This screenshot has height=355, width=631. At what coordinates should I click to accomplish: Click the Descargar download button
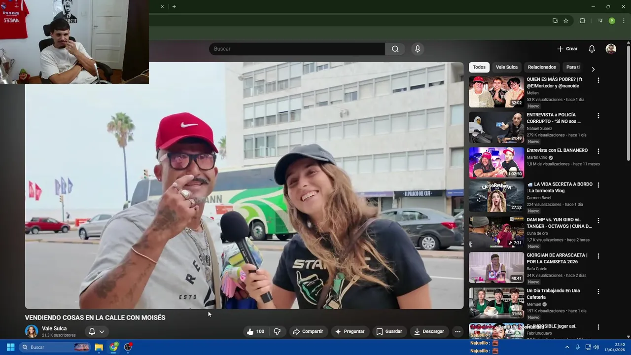click(429, 331)
